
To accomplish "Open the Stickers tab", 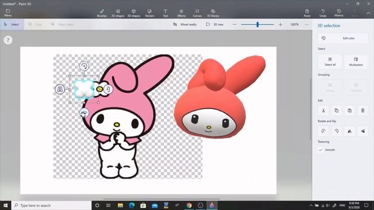I will [x=150, y=13].
